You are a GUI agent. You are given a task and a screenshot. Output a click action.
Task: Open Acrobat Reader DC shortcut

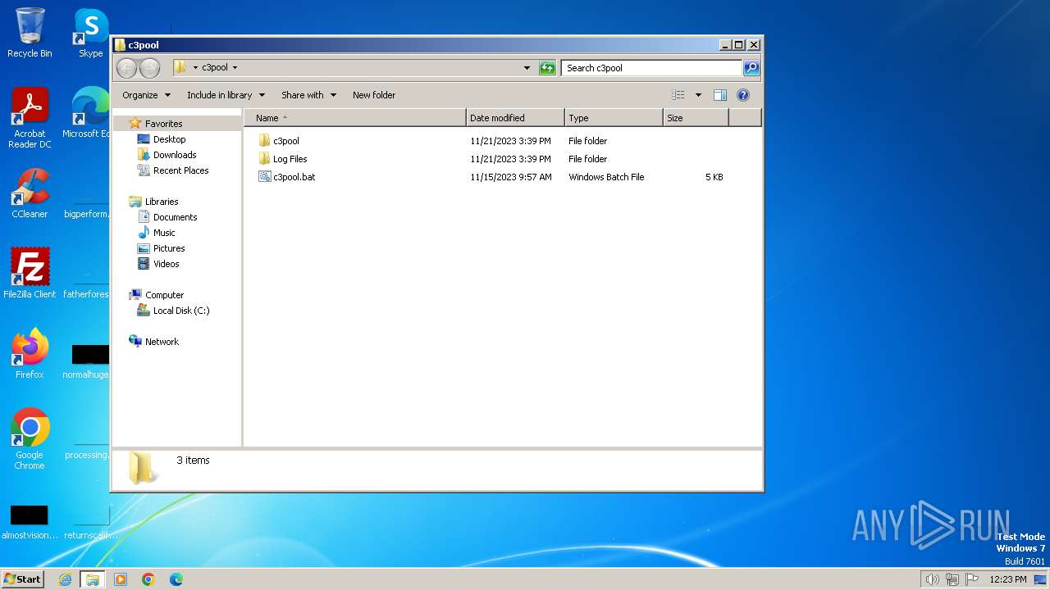[30, 118]
